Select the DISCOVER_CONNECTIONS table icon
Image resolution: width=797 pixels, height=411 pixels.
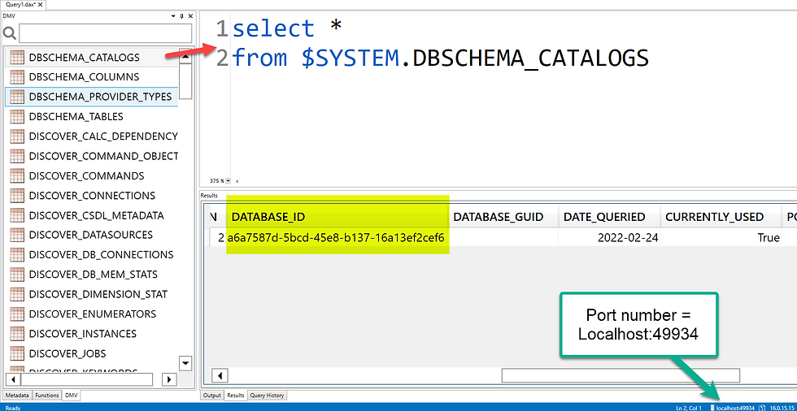pos(17,196)
